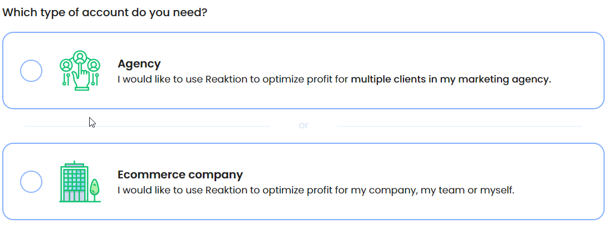Screen dimensions: 613x228
Task: Click the right user avatar circle in Agency icon
Action: (x=94, y=65)
